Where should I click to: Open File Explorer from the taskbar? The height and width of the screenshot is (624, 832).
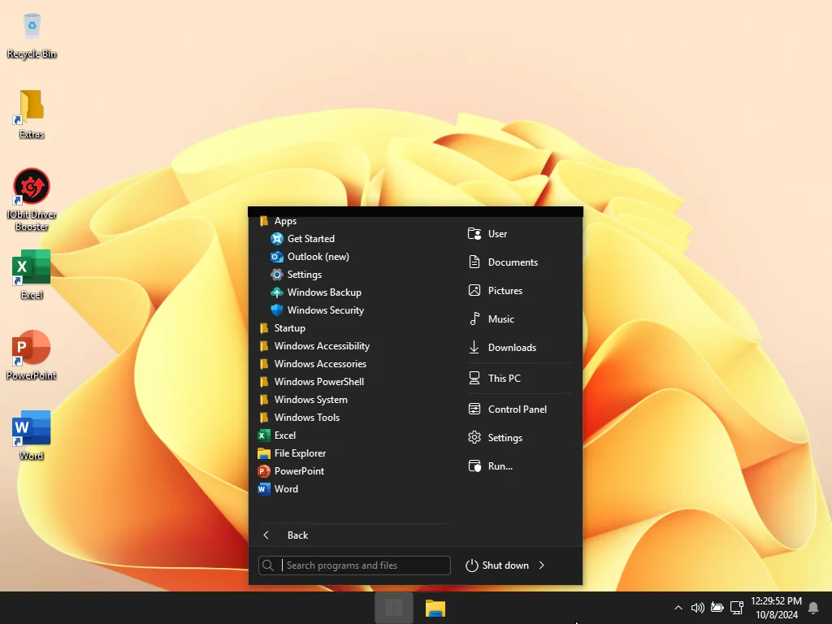[435, 608]
